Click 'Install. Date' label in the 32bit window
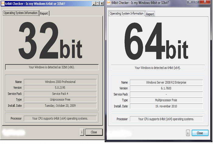This screenshot has height=144, width=213. click(x=15, y=106)
